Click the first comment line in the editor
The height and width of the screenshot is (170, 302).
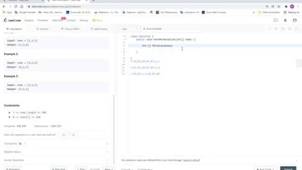145,61
